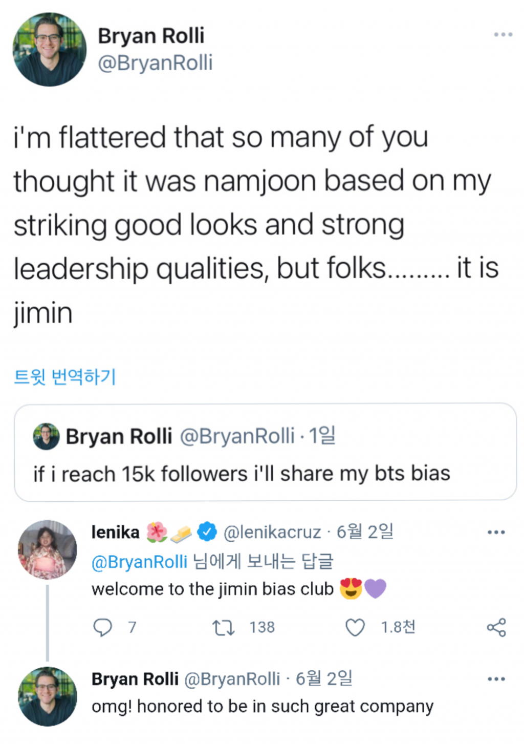
Task: Click Bryan Rolli's avatar in the bottom reply
Action: tap(47, 696)
